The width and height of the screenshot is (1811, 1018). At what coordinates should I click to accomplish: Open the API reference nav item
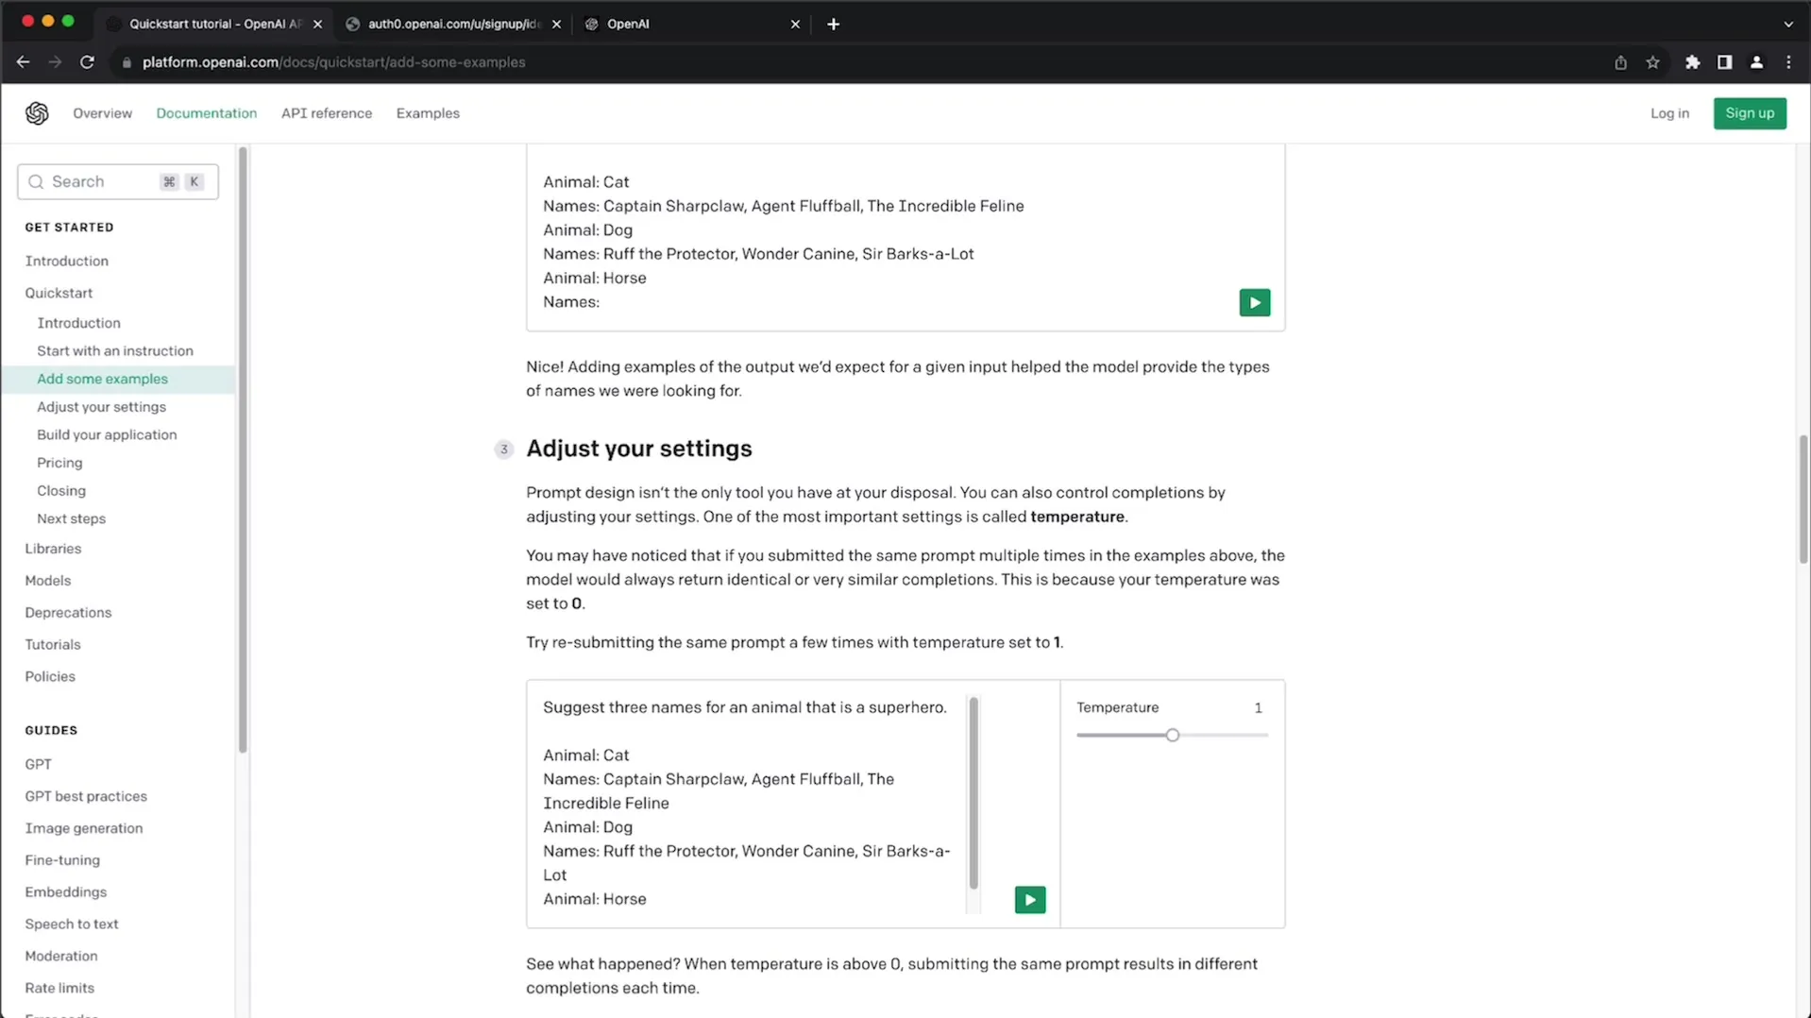pos(327,113)
